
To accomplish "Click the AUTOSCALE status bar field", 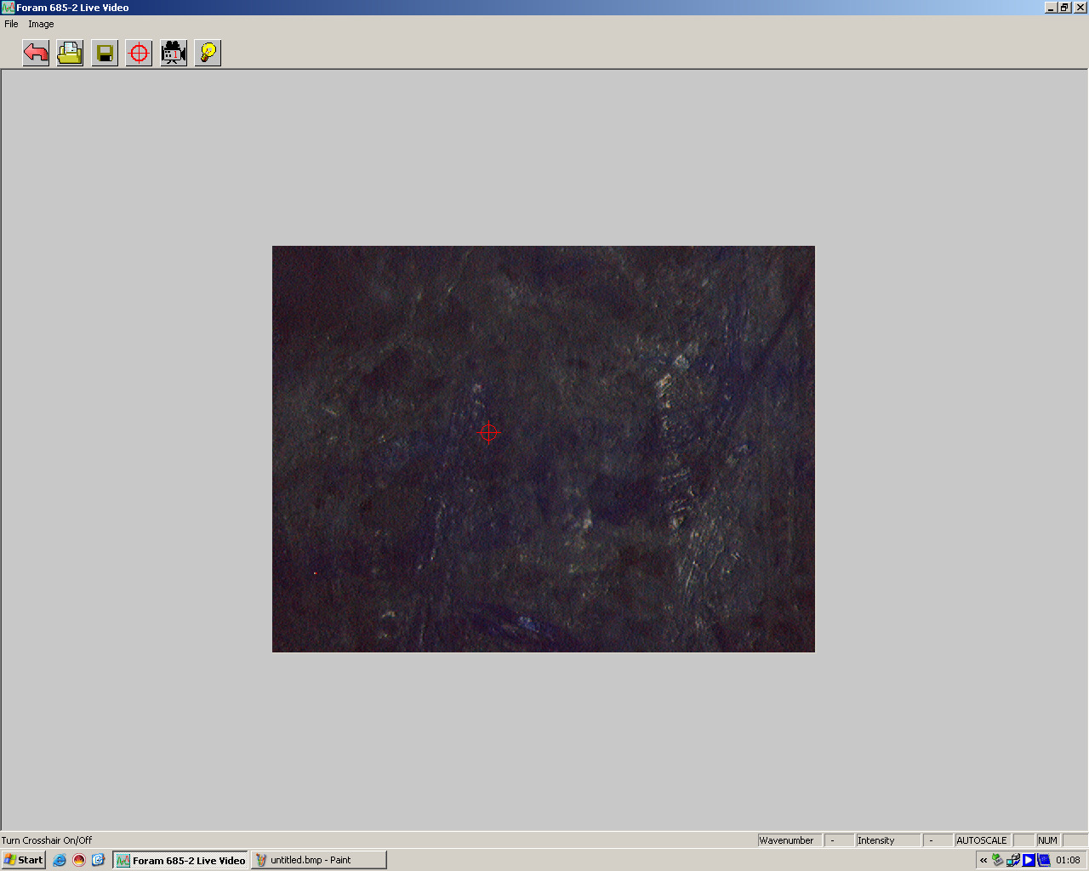I will point(982,840).
